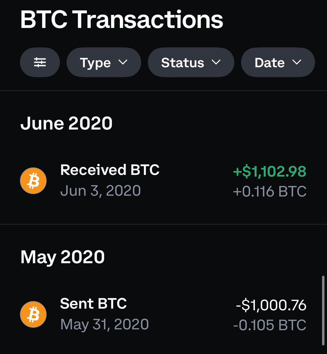Click the Bitcoin icon beside Received BTC
This screenshot has height=354, width=327.
(33, 181)
